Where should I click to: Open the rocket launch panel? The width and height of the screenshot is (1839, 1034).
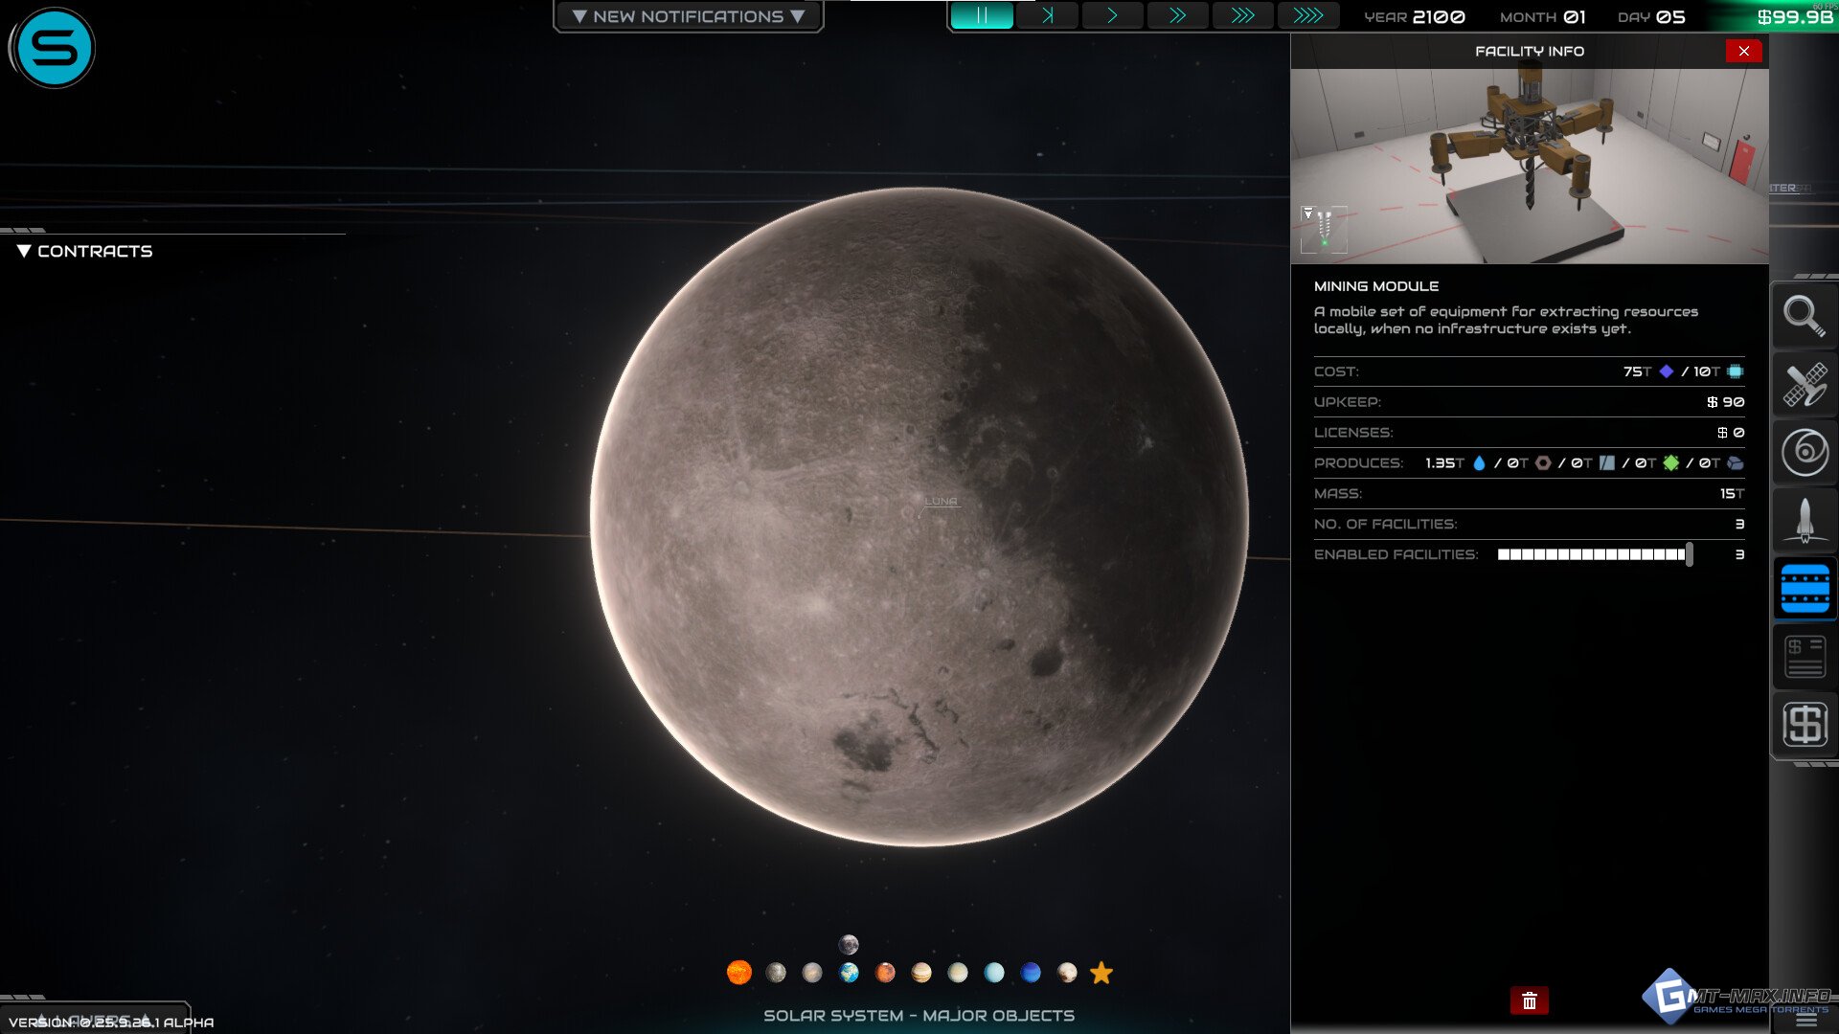pos(1804,520)
